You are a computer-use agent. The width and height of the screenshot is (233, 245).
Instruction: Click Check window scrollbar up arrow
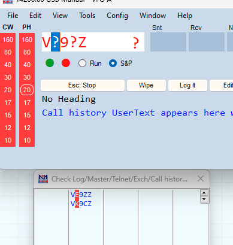click(204, 193)
